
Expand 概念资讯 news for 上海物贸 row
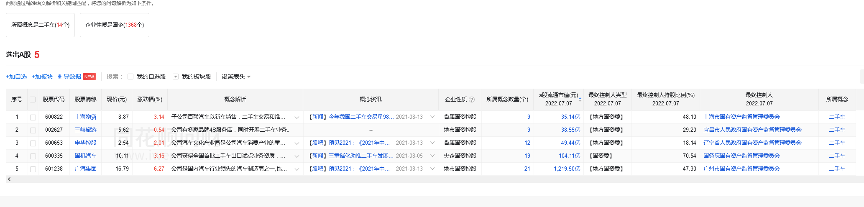tap(432, 117)
